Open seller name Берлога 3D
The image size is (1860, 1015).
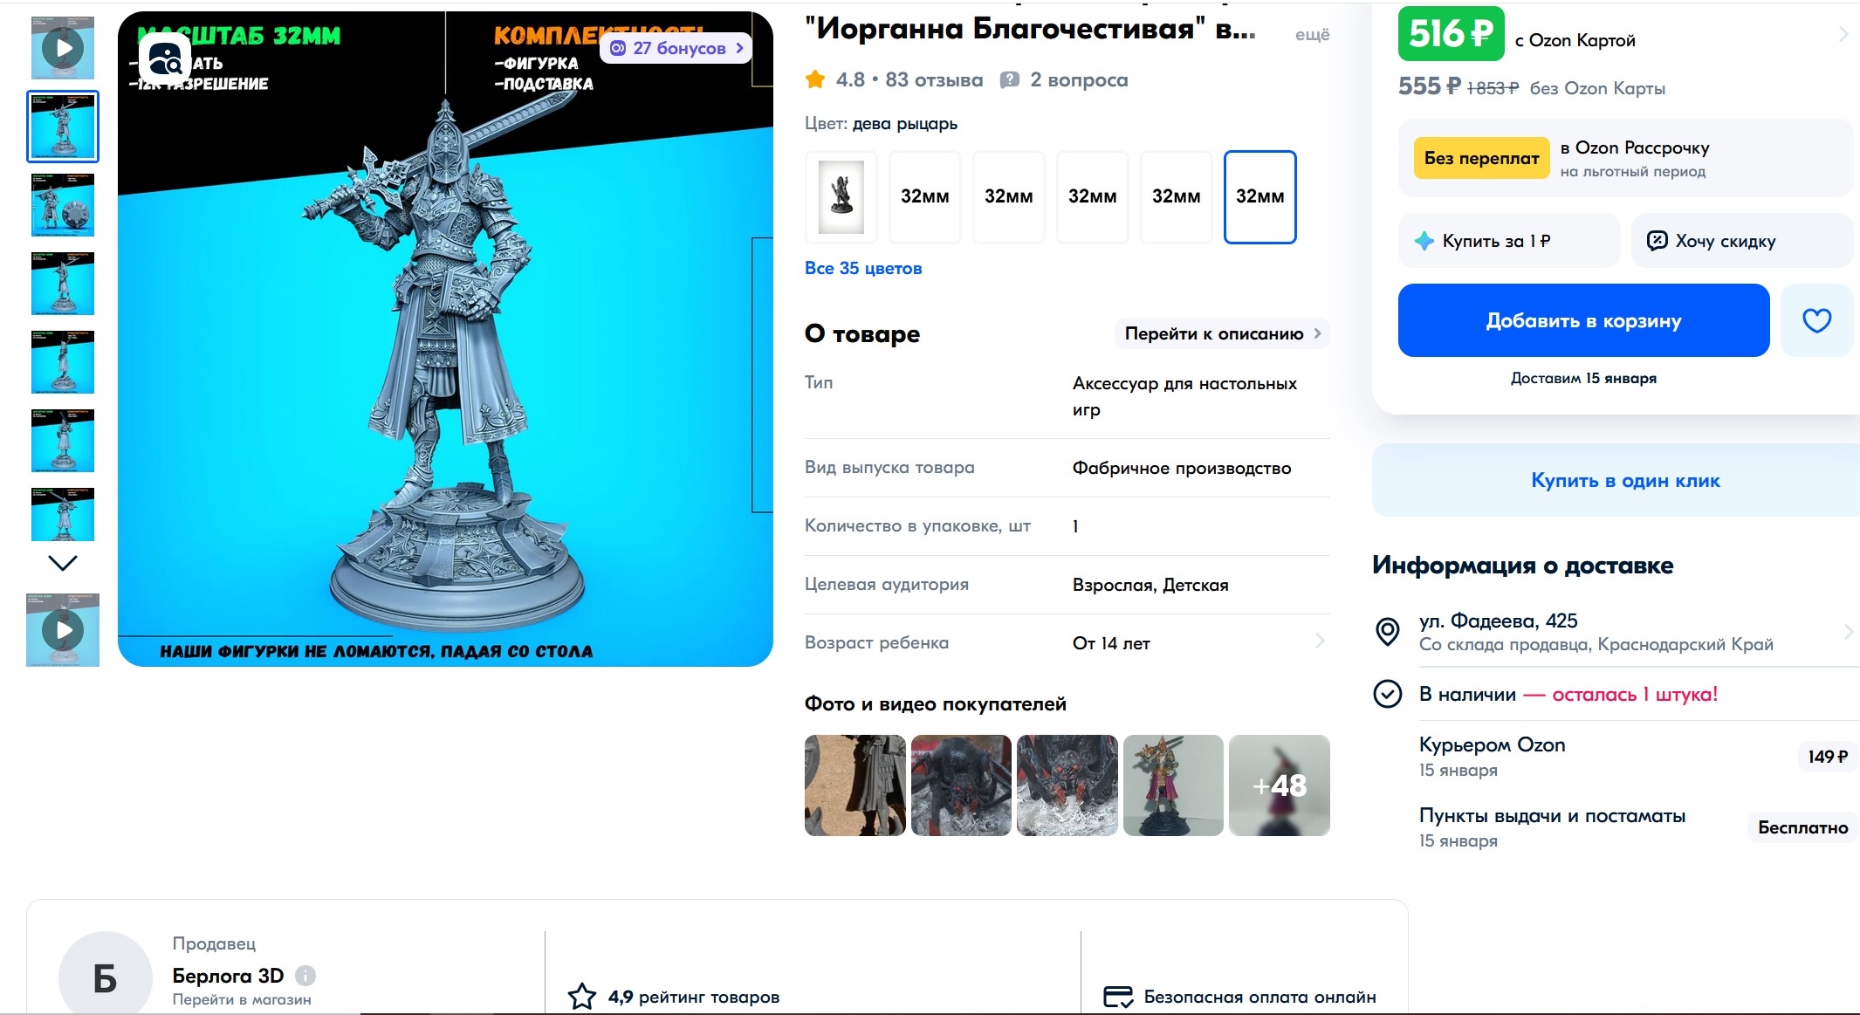coord(228,976)
